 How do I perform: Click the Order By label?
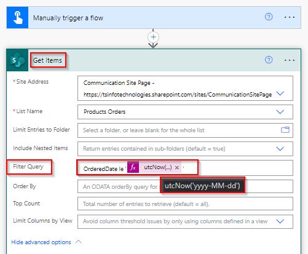click(x=25, y=186)
